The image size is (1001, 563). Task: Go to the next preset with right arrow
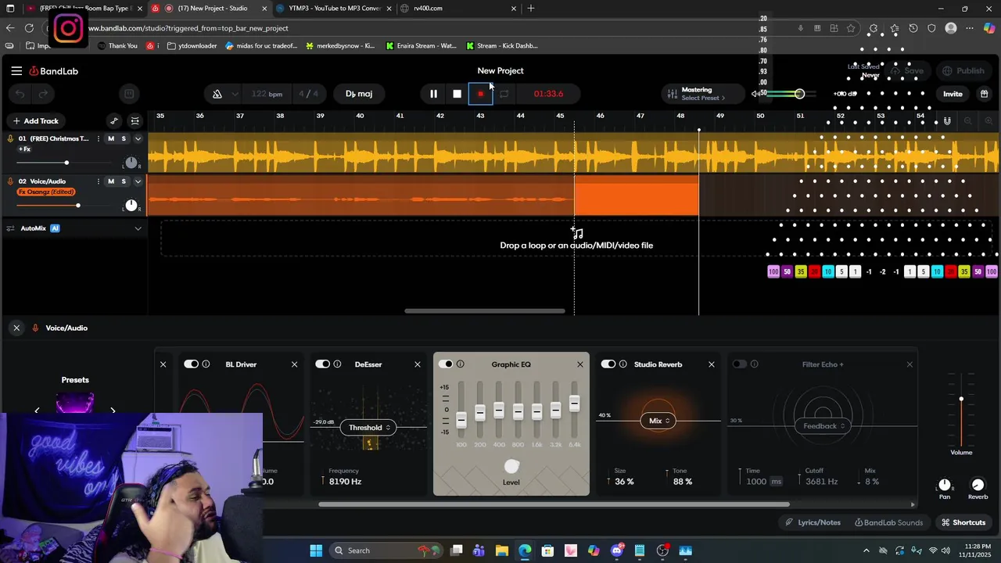pyautogui.click(x=113, y=410)
